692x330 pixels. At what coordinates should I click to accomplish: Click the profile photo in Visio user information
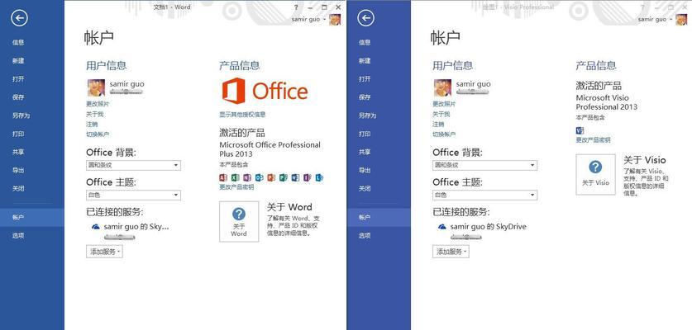click(x=442, y=87)
